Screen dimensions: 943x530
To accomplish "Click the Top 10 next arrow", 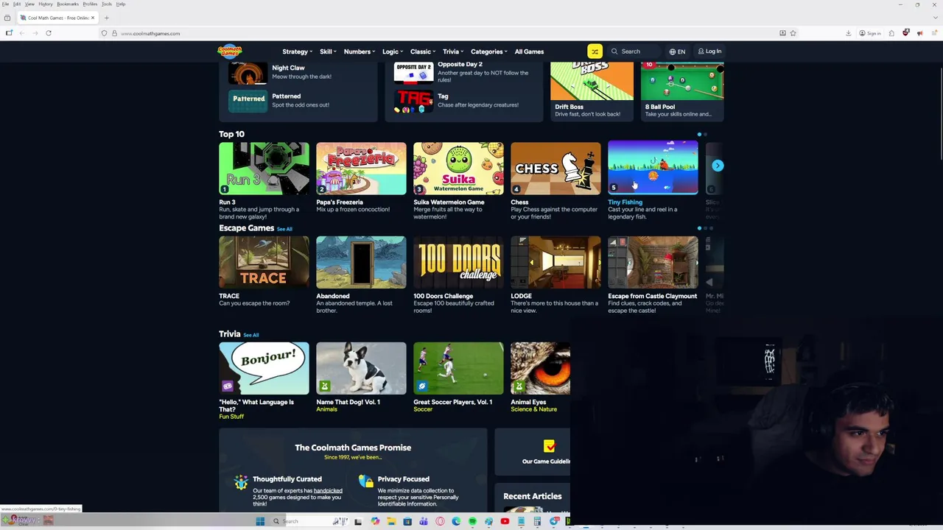I will [718, 166].
